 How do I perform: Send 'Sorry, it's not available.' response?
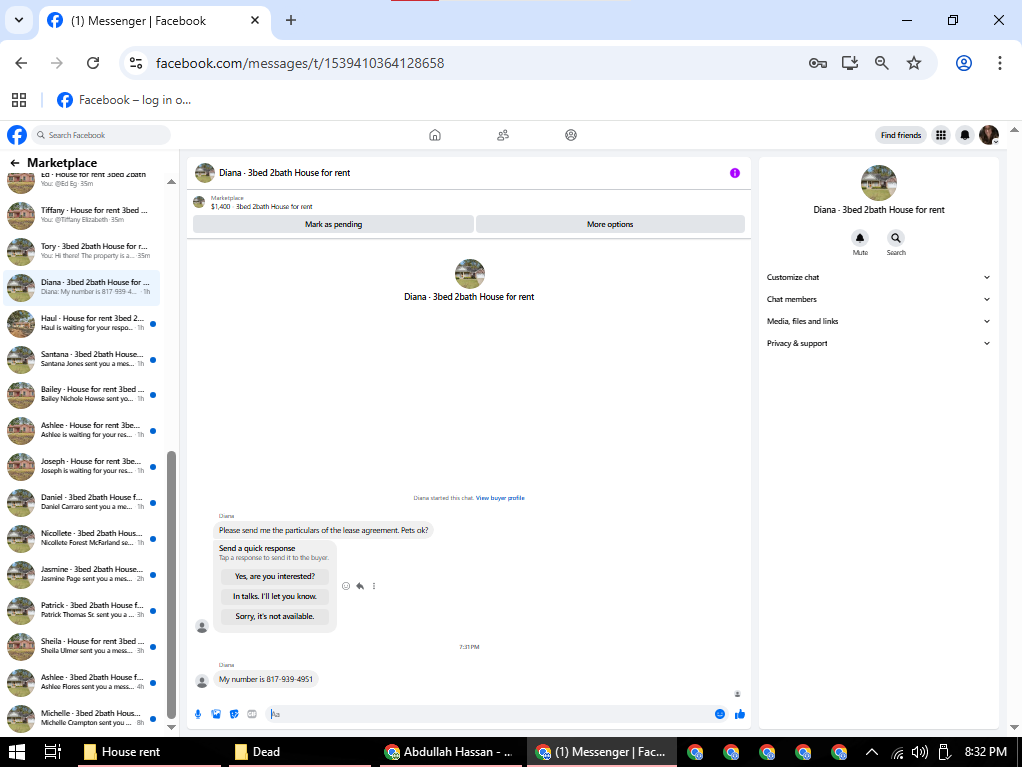(x=275, y=616)
